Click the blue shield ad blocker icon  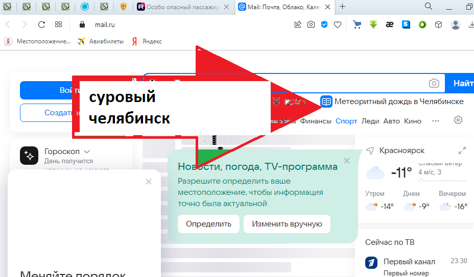click(324, 24)
